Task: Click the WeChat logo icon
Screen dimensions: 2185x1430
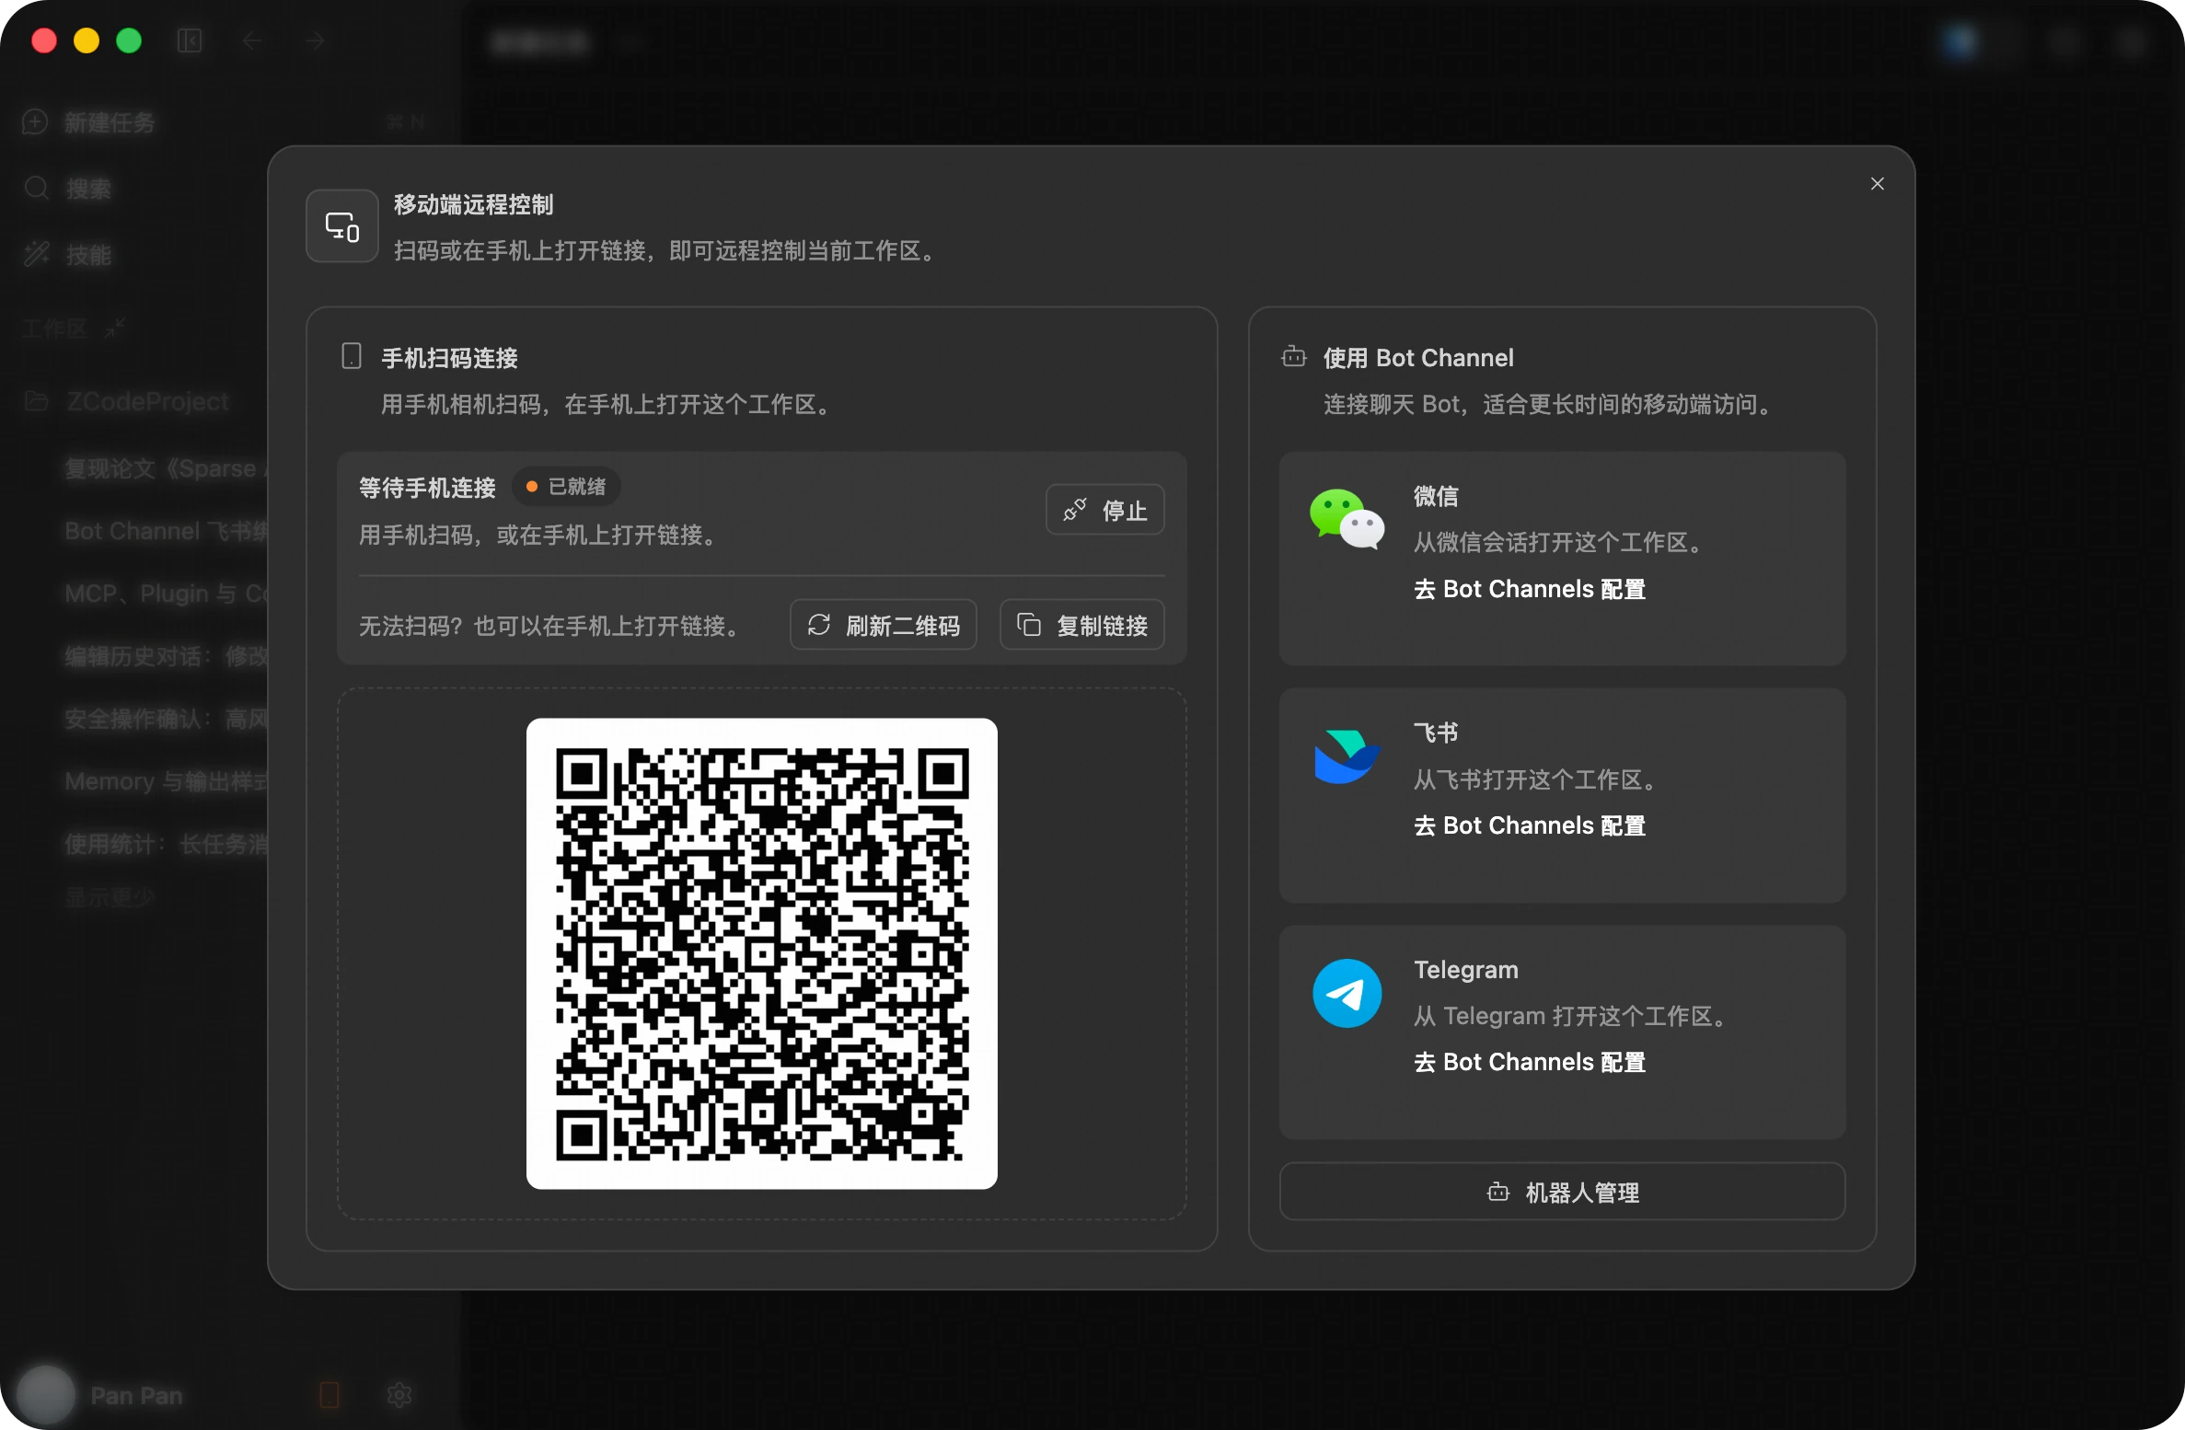Action: (x=1347, y=519)
